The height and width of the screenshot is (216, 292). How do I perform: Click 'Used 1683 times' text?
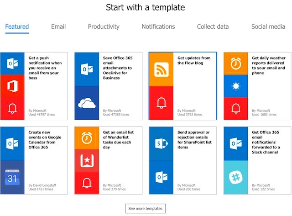click(x=264, y=115)
